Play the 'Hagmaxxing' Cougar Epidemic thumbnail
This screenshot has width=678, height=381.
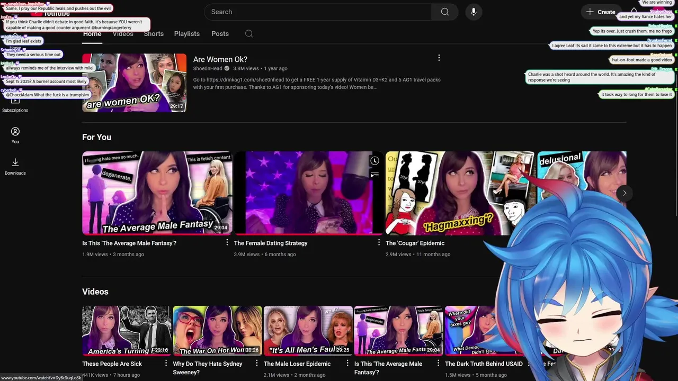tap(460, 193)
